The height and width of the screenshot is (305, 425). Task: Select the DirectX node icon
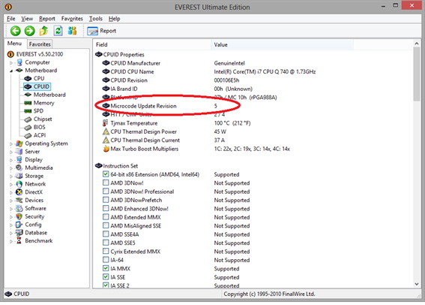(19, 192)
